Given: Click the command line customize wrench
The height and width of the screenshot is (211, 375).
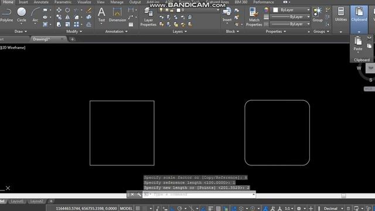Looking at the screenshot, I should [139, 195].
